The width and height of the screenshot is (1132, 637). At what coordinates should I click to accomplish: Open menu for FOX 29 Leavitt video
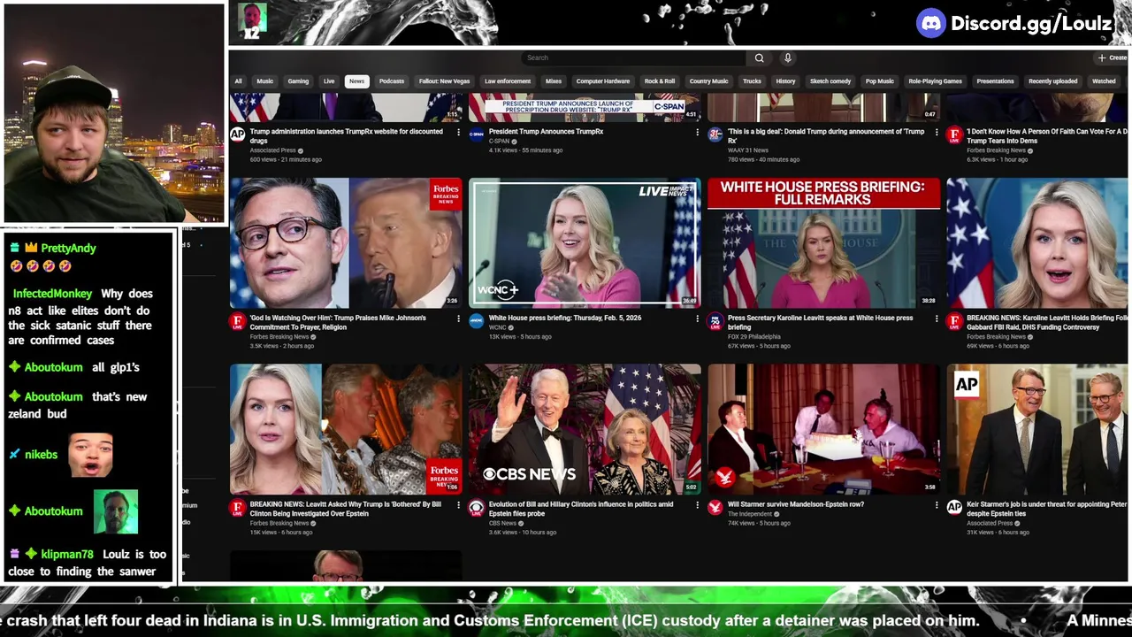(936, 318)
